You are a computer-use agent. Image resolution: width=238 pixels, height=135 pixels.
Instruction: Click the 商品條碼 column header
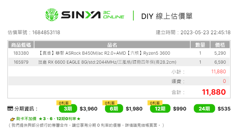click(x=21, y=45)
